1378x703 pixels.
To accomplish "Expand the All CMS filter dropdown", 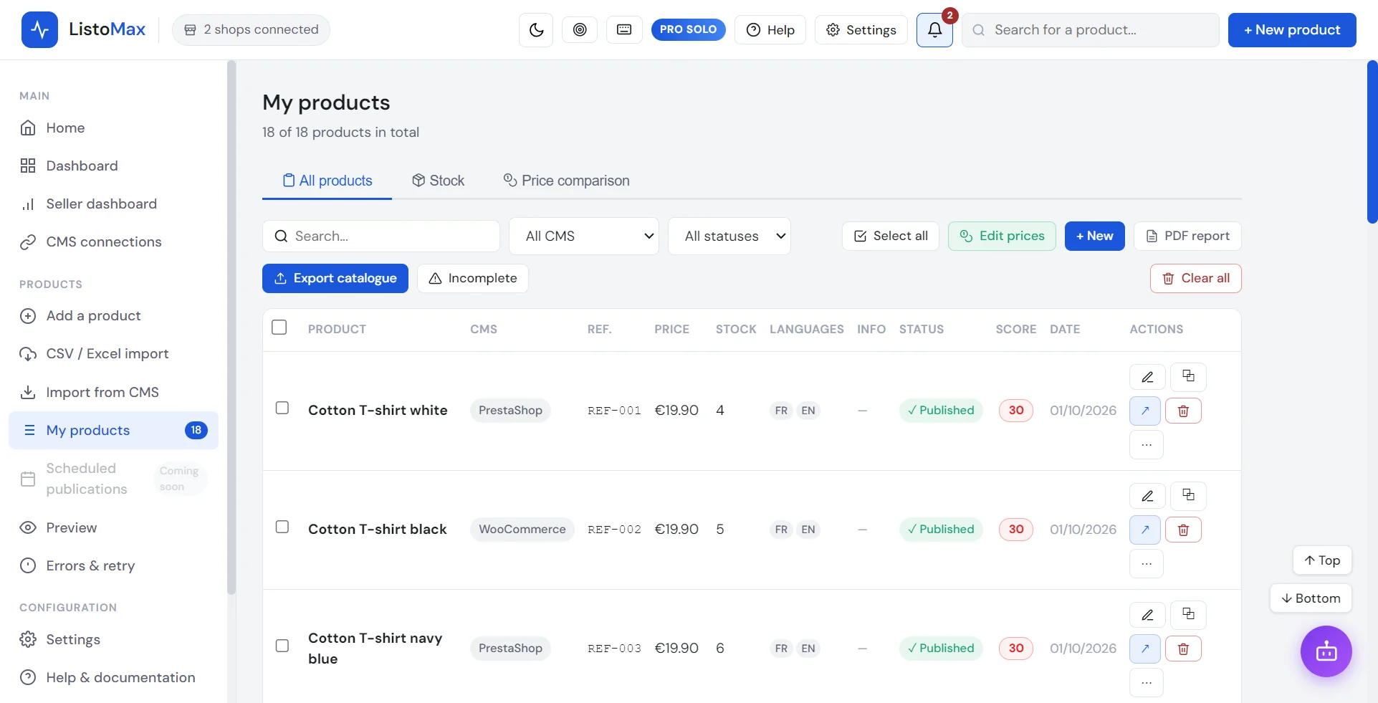I will point(584,236).
